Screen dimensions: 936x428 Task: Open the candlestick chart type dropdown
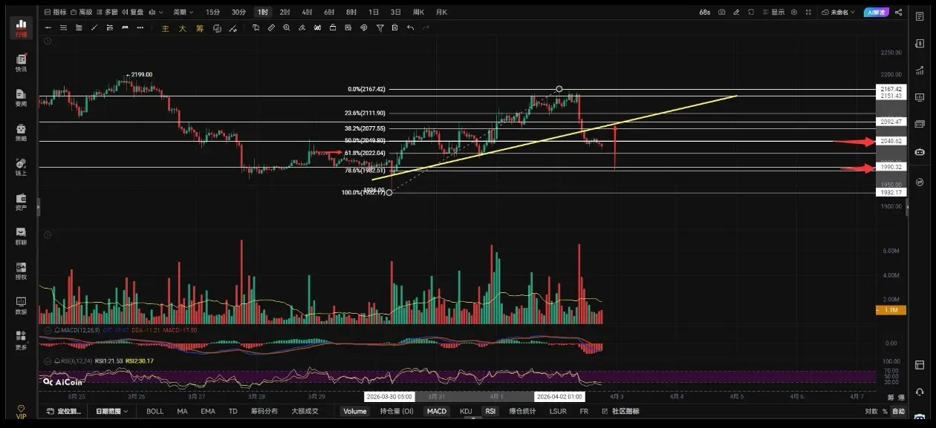tap(155, 12)
